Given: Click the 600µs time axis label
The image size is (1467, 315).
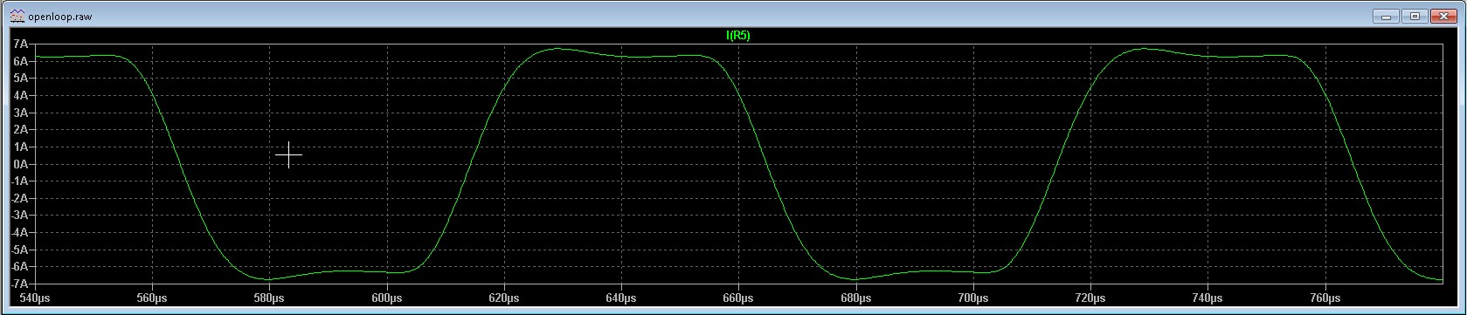Looking at the screenshot, I should point(386,298).
